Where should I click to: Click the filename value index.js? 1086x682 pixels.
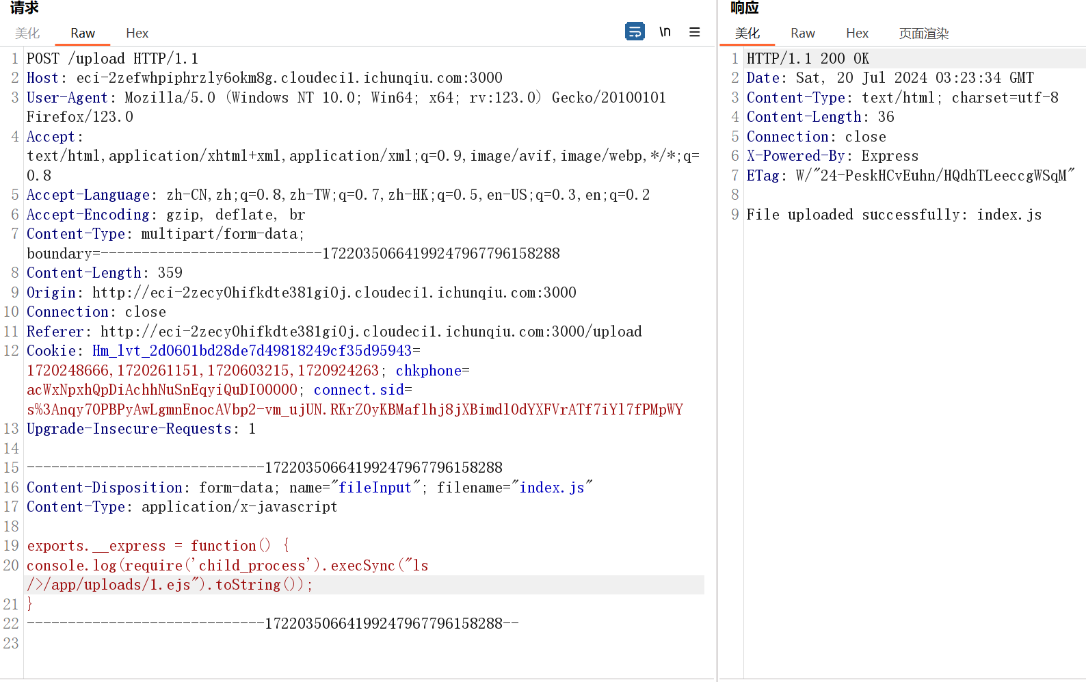click(x=552, y=488)
